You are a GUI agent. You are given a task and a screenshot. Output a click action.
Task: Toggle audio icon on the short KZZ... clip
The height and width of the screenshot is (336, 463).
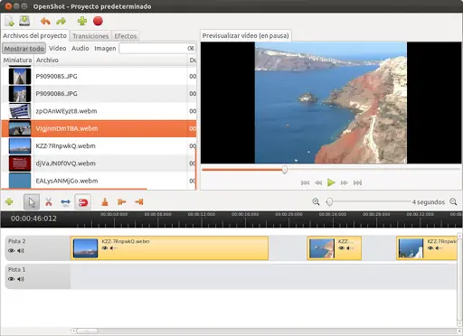click(x=350, y=248)
